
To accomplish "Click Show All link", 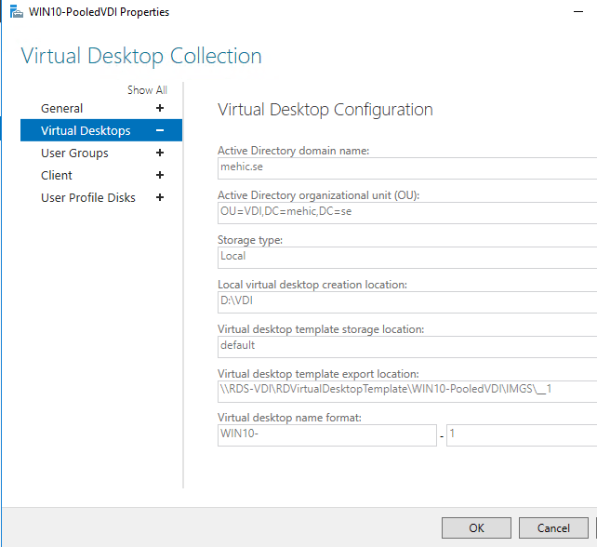I will coord(147,90).
